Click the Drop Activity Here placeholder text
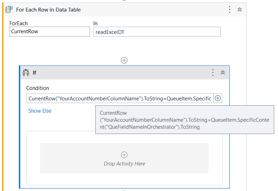This screenshot has width=278, height=191. coord(124,164)
